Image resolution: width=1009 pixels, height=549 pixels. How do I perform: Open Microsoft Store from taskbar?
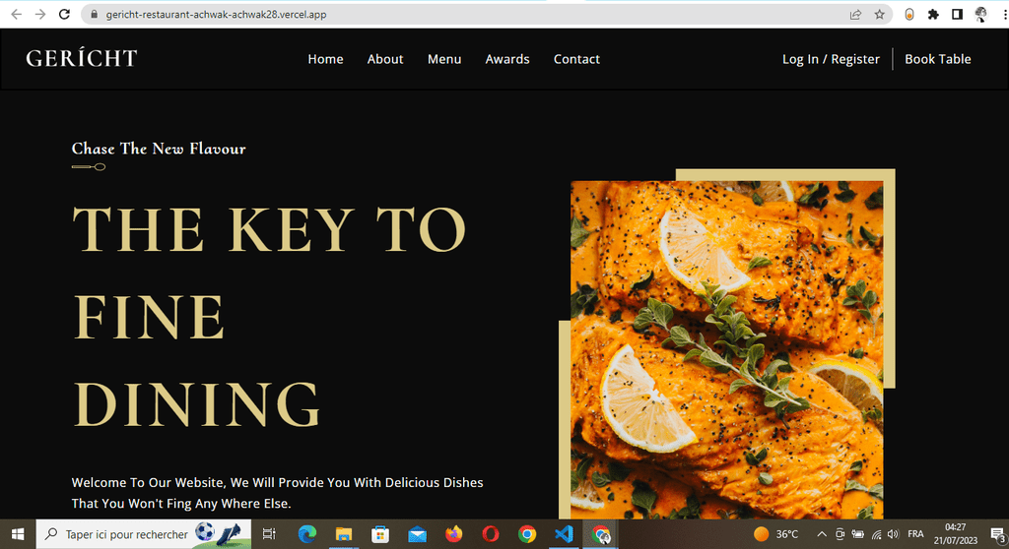(x=380, y=534)
